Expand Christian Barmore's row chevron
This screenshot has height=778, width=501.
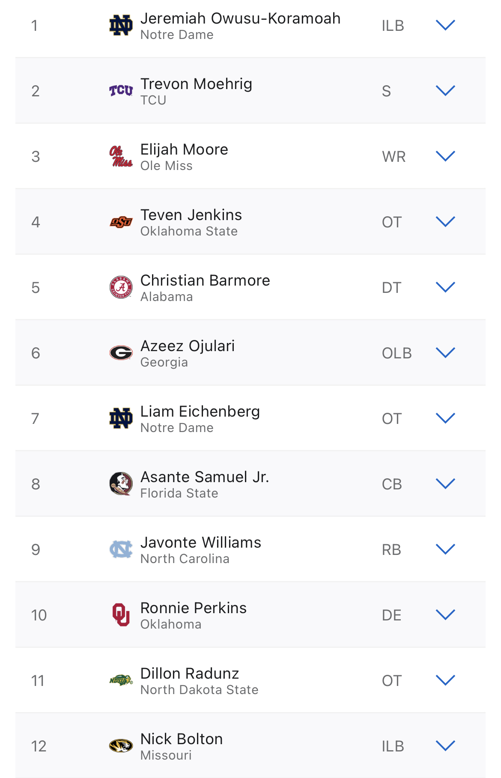coord(445,287)
